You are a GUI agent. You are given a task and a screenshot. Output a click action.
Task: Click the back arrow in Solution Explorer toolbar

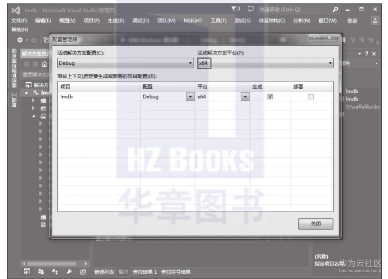tap(26, 64)
